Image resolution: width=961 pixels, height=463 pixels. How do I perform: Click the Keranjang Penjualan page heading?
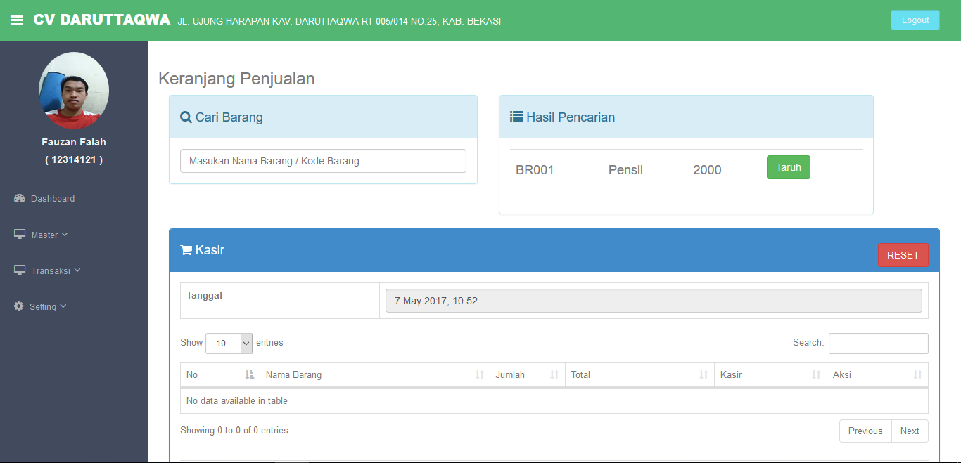(x=236, y=79)
